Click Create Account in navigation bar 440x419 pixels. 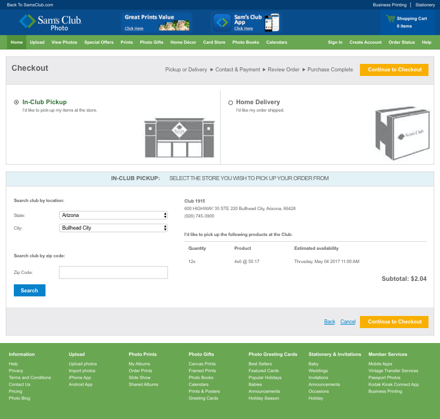(x=365, y=43)
